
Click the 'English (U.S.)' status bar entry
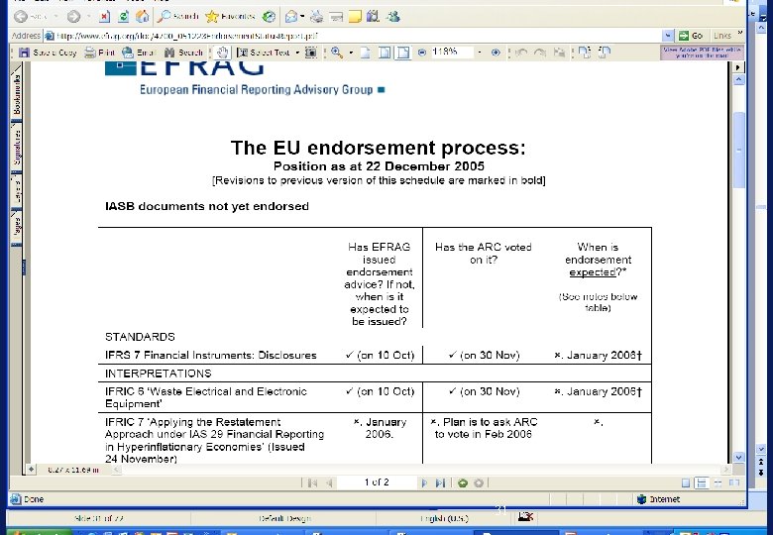point(444,518)
